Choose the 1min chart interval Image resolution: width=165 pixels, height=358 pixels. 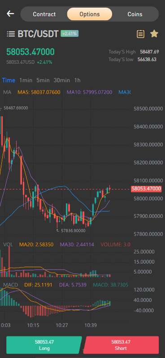(x=26, y=80)
